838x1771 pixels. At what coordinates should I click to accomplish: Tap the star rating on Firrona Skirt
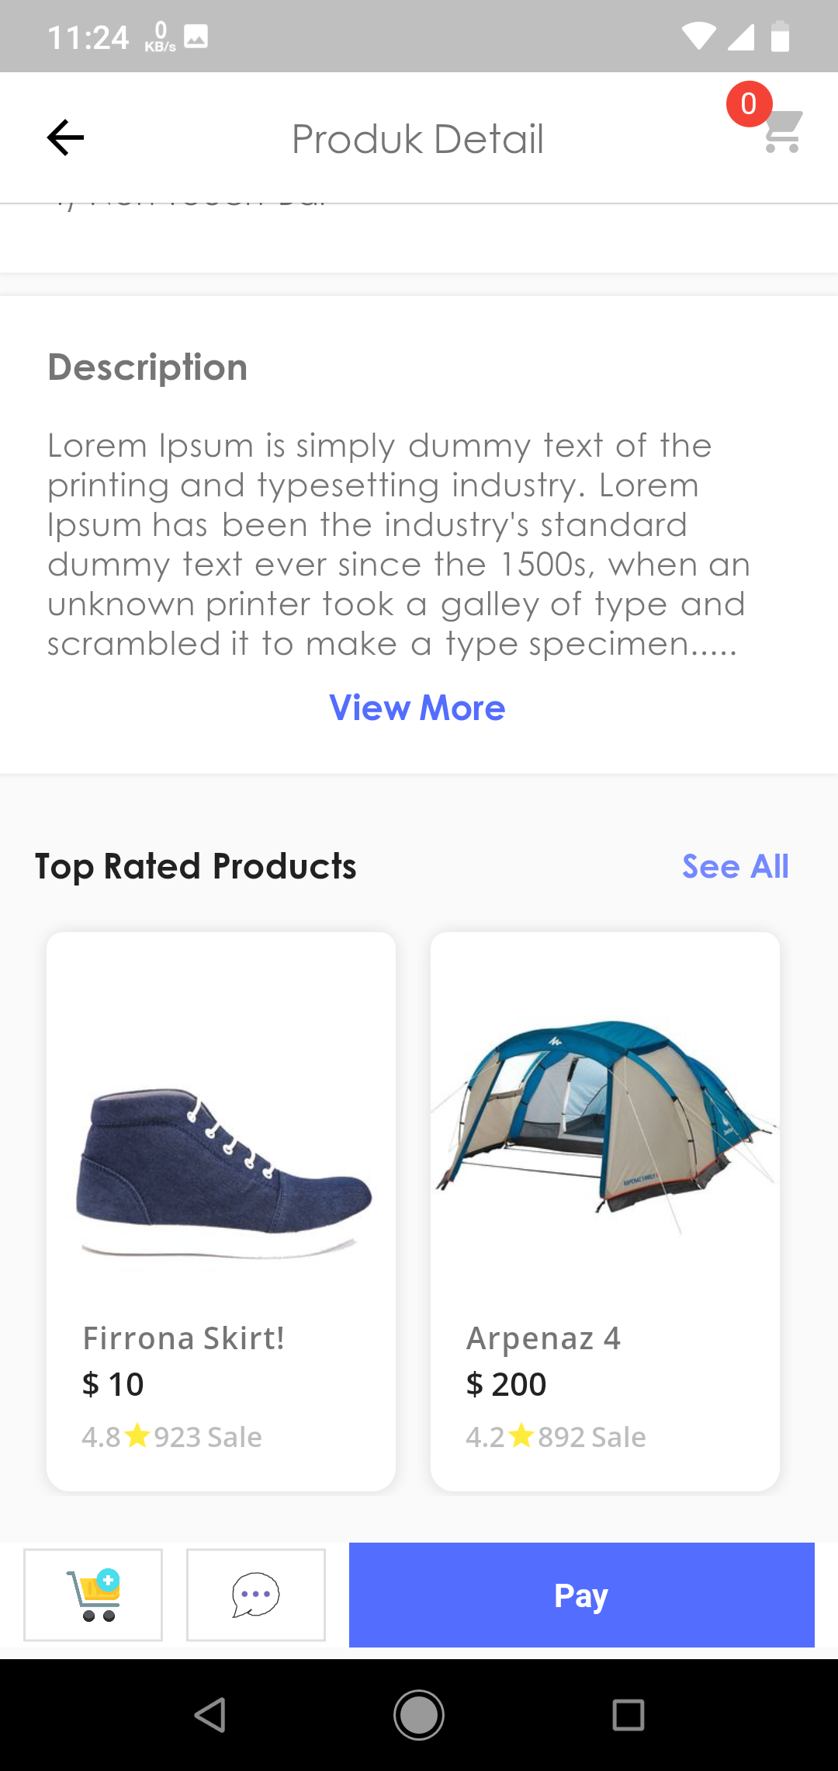pos(137,1435)
